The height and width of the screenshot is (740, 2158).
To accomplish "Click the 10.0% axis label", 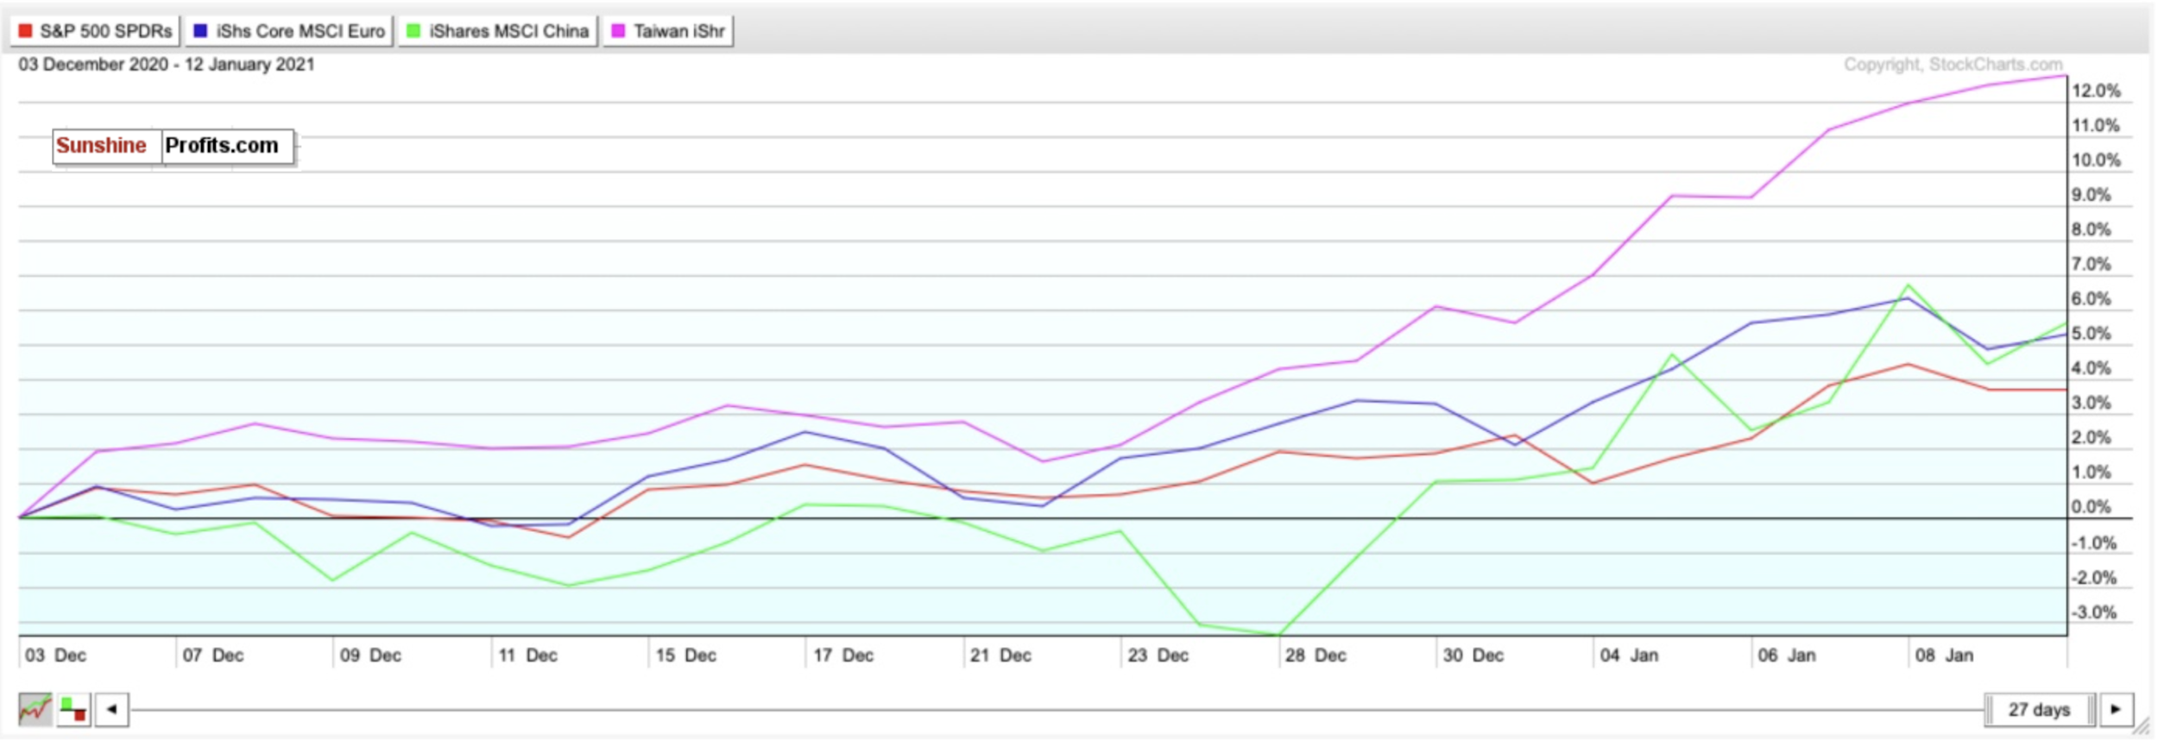I will click(2096, 160).
